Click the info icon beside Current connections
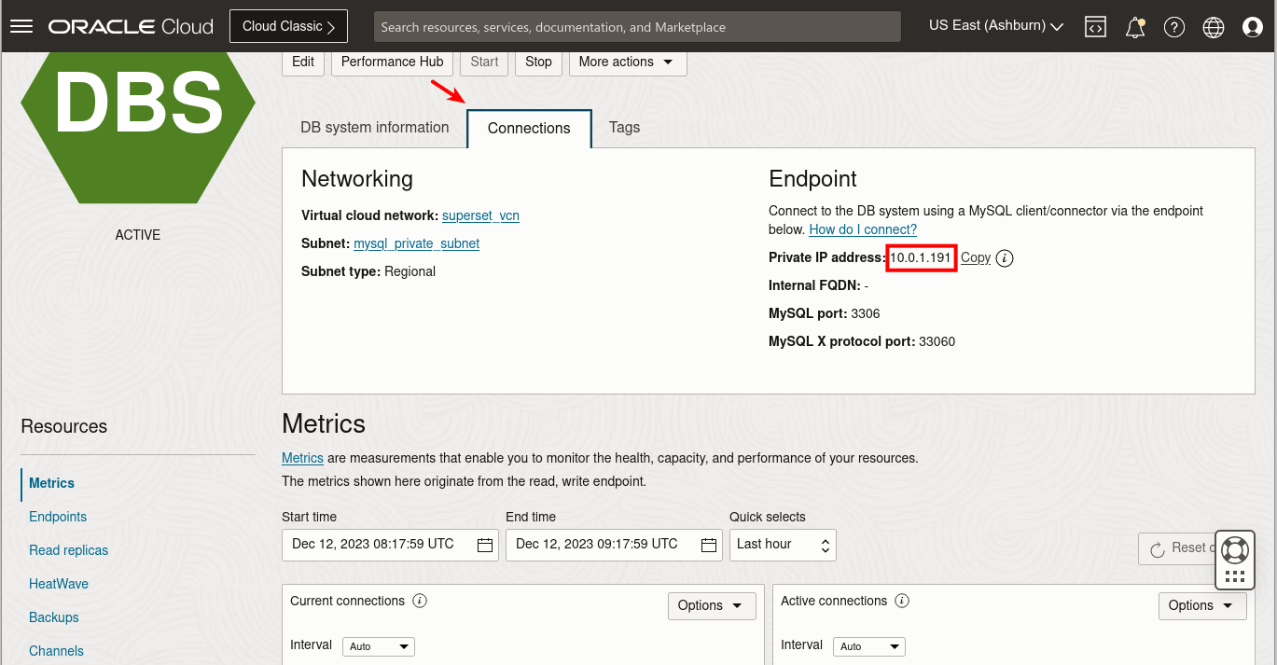The height and width of the screenshot is (665, 1277). coord(420,601)
